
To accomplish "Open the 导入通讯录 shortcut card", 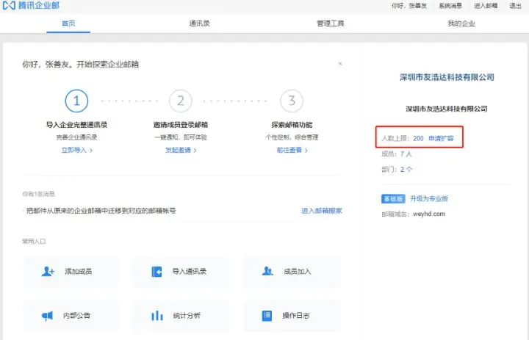I will pyautogui.click(x=181, y=272).
